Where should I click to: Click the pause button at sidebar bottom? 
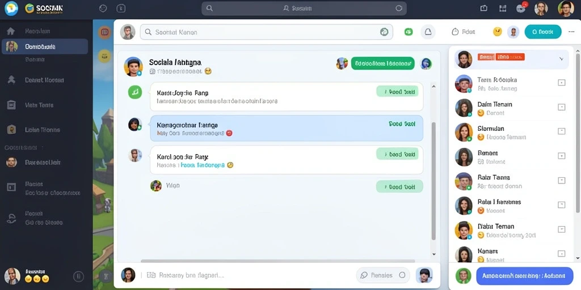coord(78,276)
